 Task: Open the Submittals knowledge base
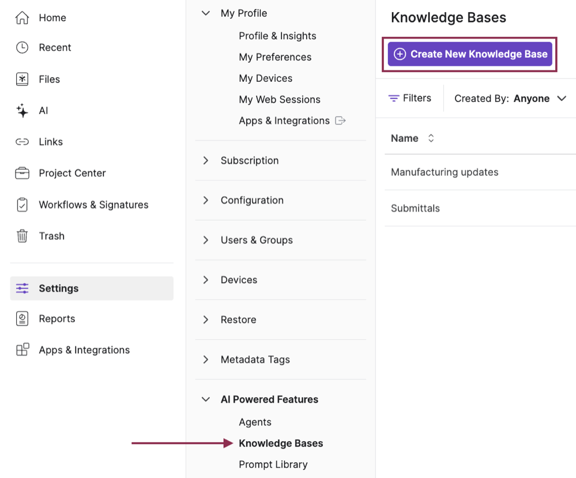[x=415, y=208]
